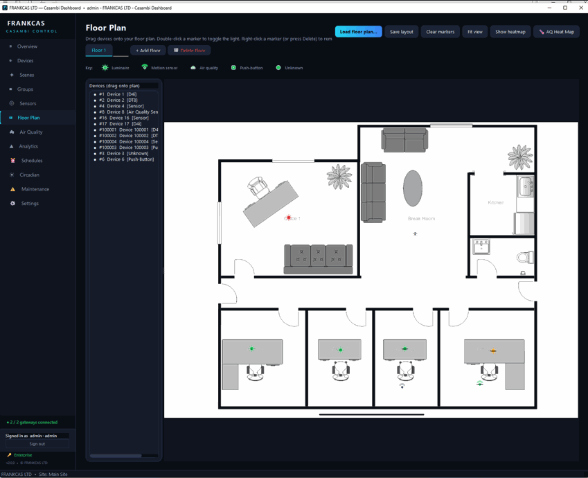
Task: Click the Enterprise license key icon
Action: [x=10, y=454]
